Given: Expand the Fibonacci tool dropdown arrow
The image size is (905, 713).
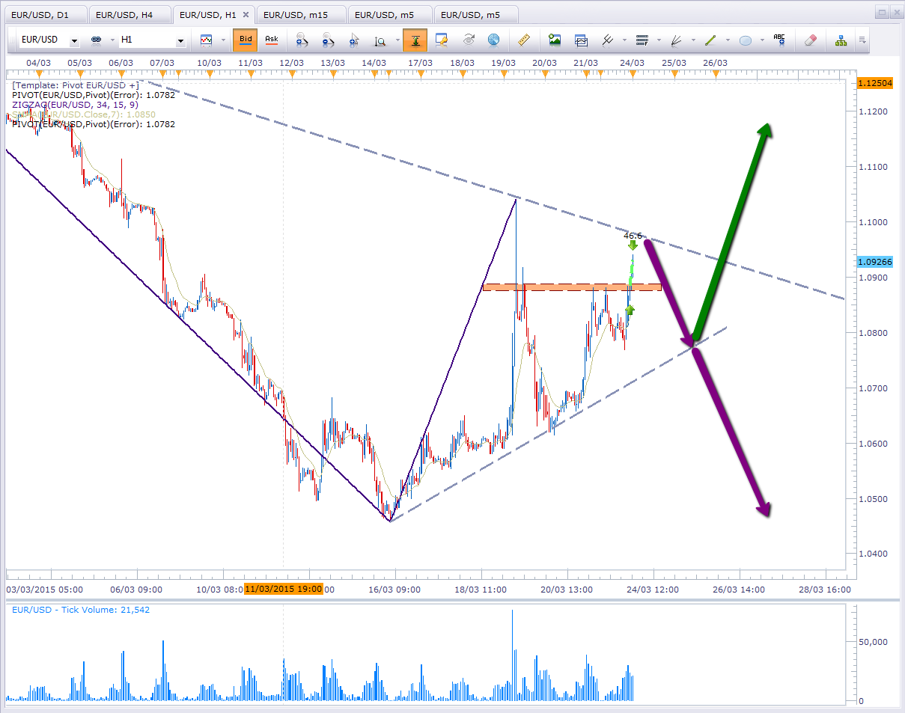Looking at the screenshot, I should [x=659, y=40].
